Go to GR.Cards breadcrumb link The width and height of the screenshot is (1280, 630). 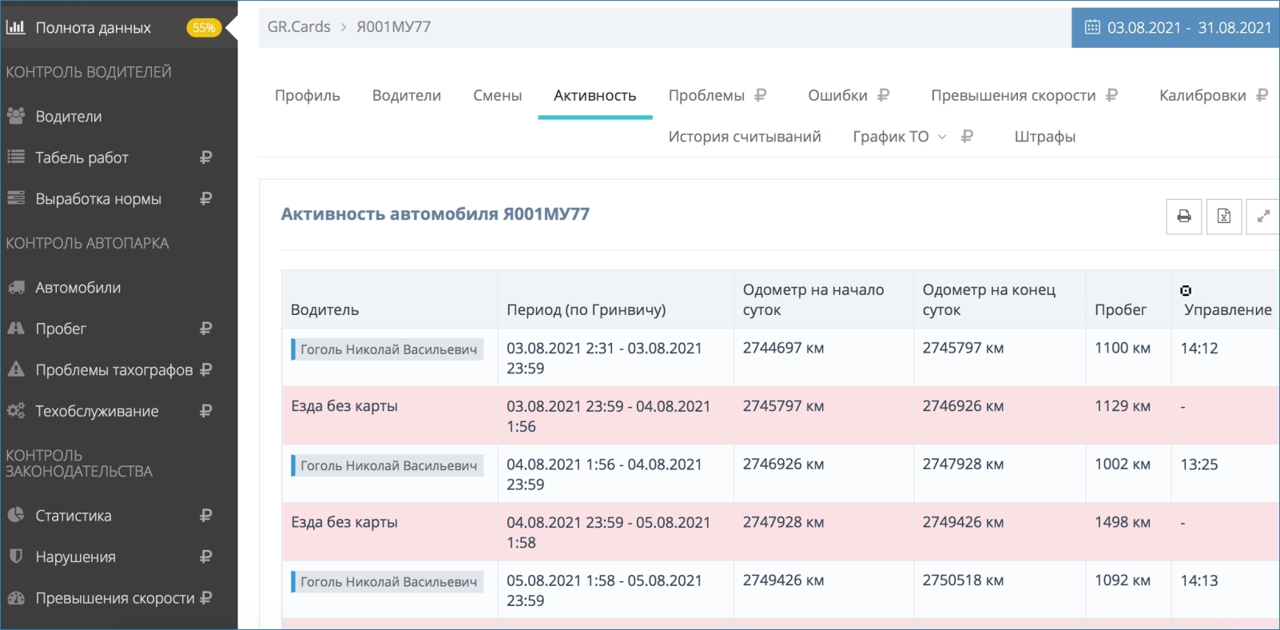(299, 26)
